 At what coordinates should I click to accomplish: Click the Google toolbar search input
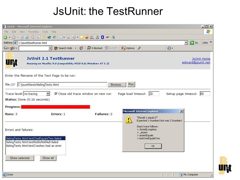pyautogui.click(x=34, y=48)
